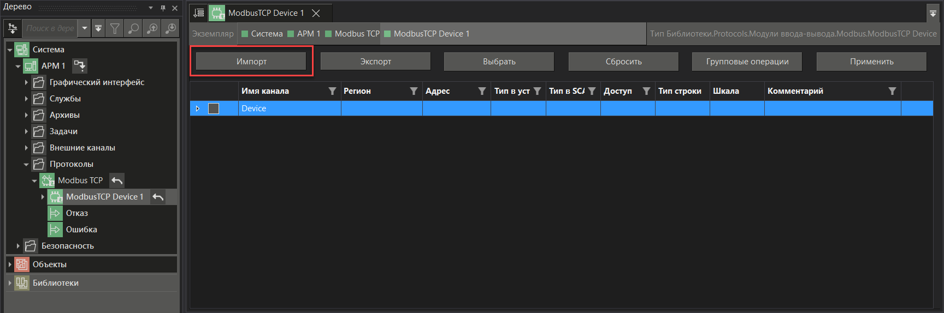The width and height of the screenshot is (944, 313).
Task: Open Групповые операции
Action: [747, 62]
